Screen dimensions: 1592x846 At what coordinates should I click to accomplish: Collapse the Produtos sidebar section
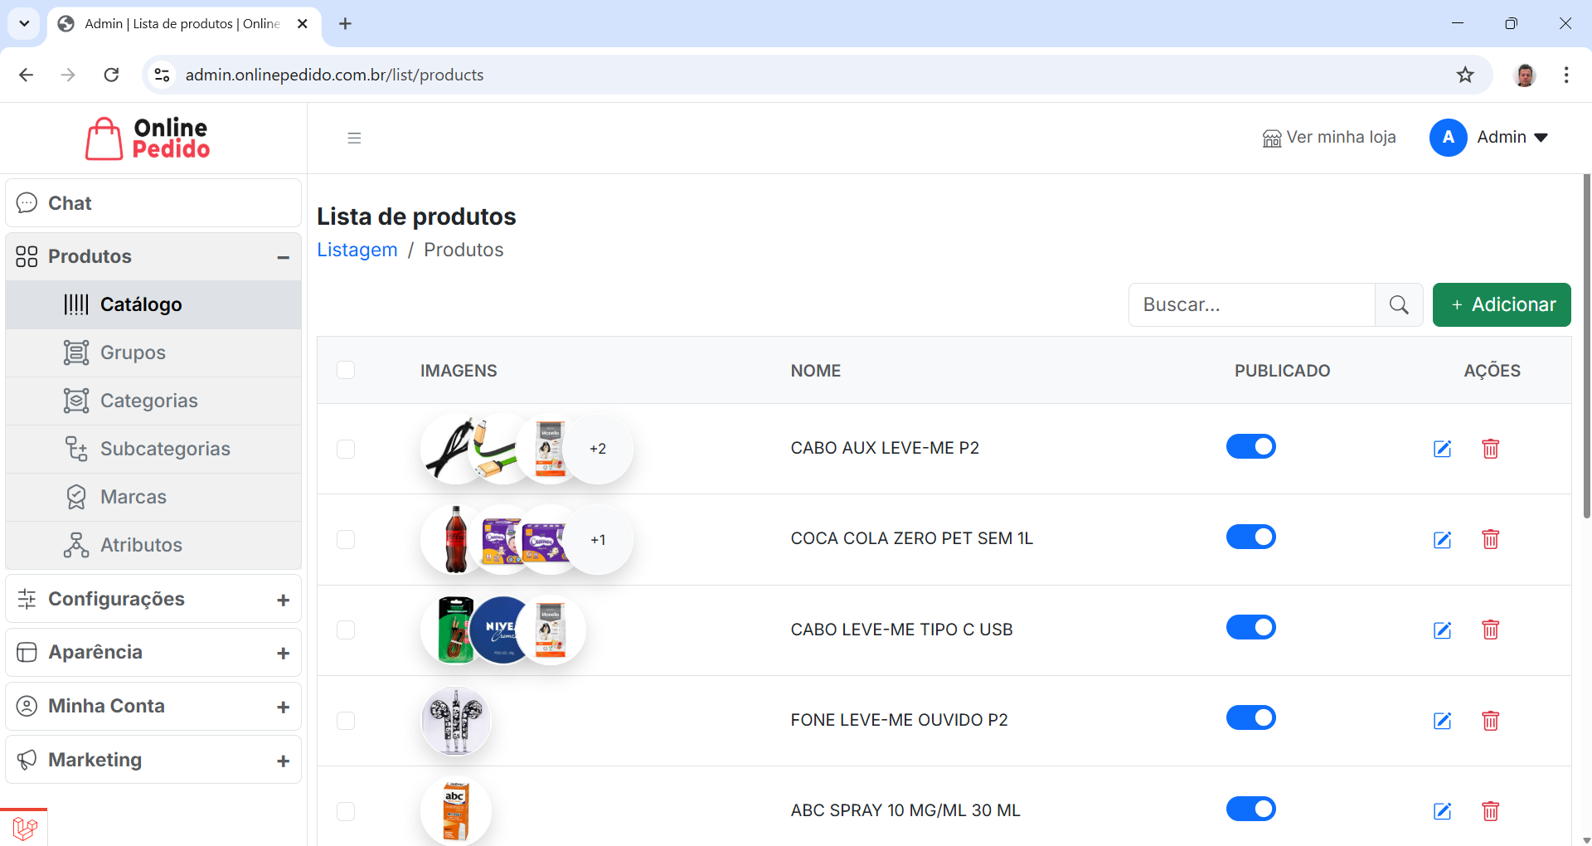tap(283, 256)
